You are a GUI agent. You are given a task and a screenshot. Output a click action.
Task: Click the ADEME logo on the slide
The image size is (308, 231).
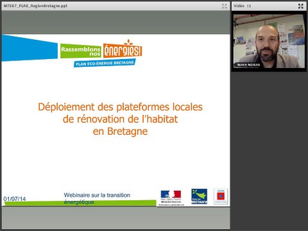[221, 196]
